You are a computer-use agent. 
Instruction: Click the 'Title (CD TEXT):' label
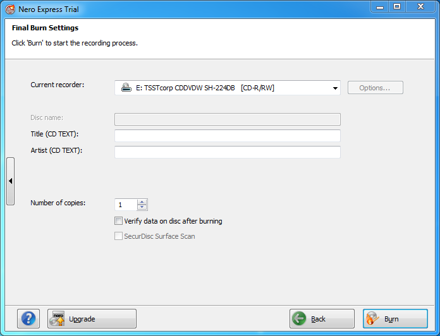54,134
